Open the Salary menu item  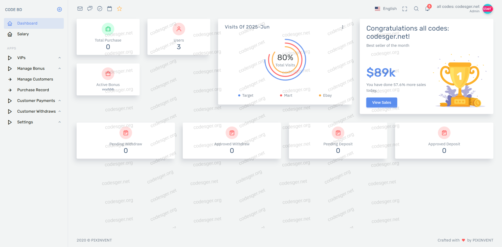[x=23, y=34]
